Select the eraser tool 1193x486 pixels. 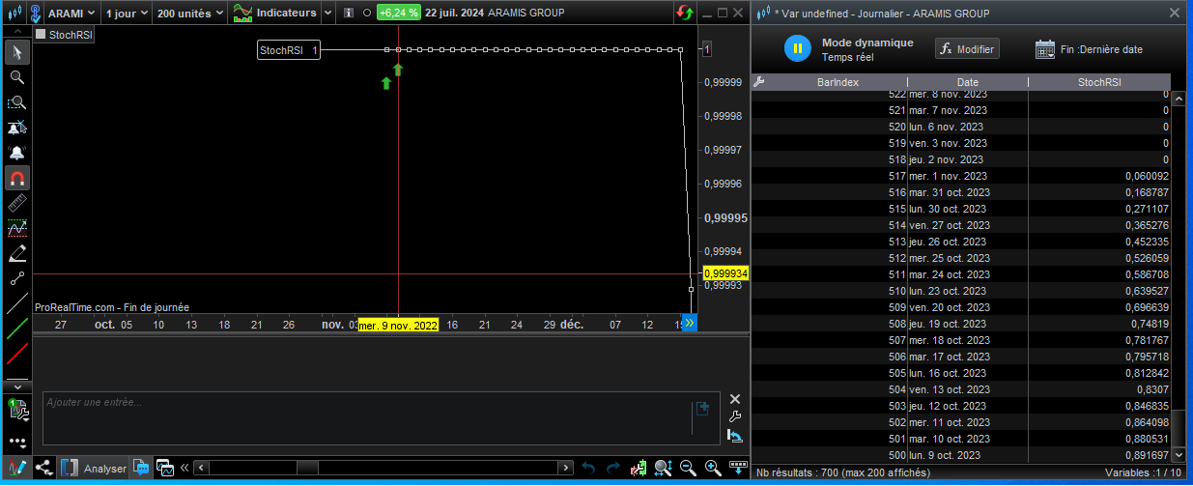click(16, 253)
